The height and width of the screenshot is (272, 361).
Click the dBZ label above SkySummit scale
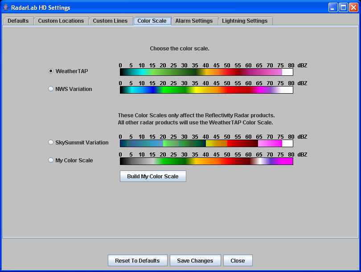[302, 137]
